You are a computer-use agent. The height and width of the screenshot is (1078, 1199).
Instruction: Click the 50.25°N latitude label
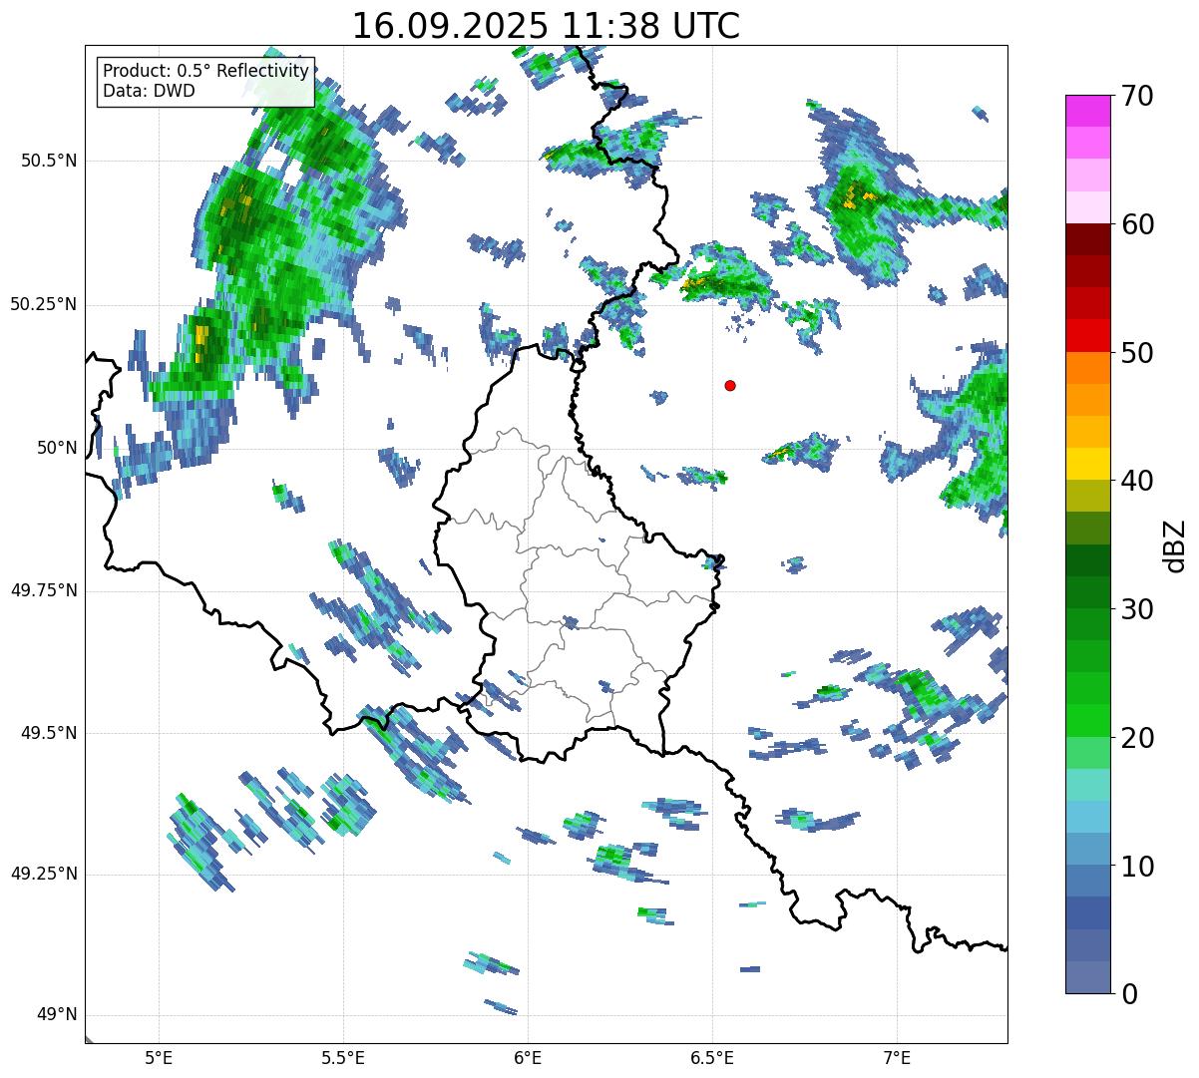click(44, 304)
